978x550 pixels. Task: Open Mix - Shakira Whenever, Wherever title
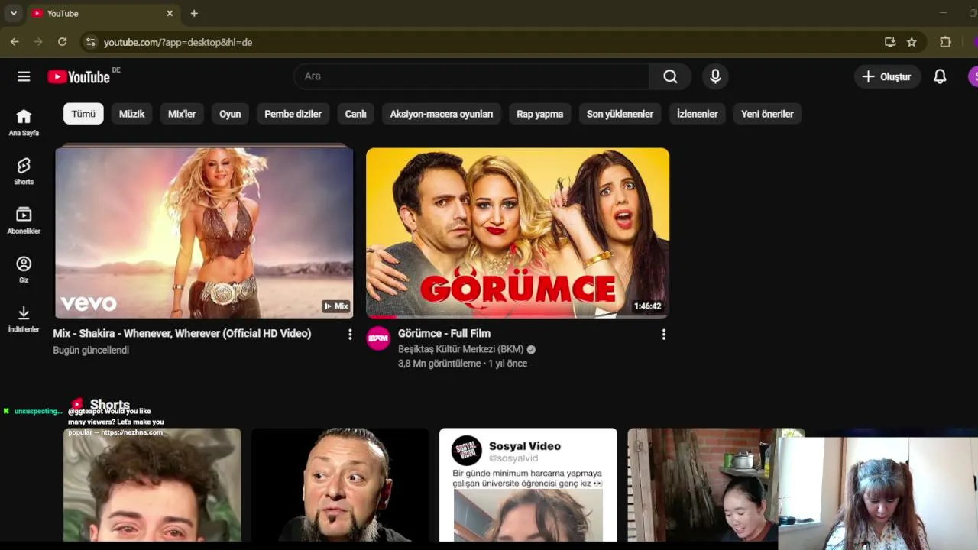click(x=182, y=333)
